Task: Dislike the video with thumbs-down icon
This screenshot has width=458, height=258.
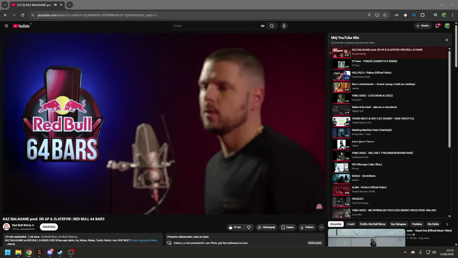Action: pos(249,227)
